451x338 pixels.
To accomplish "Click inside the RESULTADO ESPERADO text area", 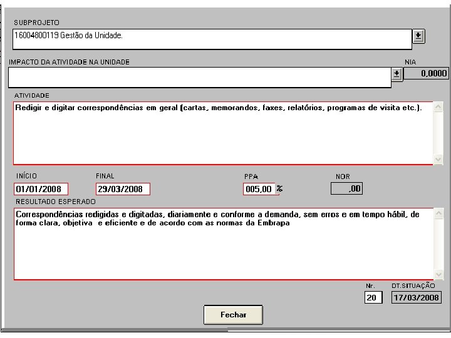I will 224,243.
